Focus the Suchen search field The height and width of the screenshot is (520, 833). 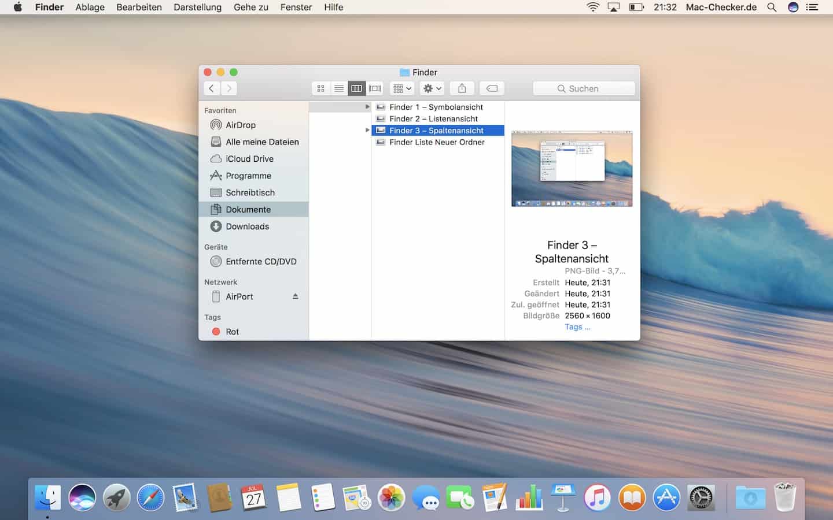coord(584,88)
